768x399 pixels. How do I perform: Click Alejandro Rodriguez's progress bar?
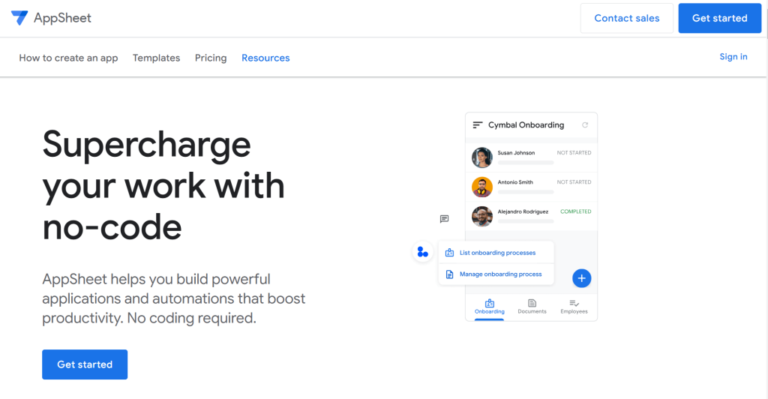point(526,221)
